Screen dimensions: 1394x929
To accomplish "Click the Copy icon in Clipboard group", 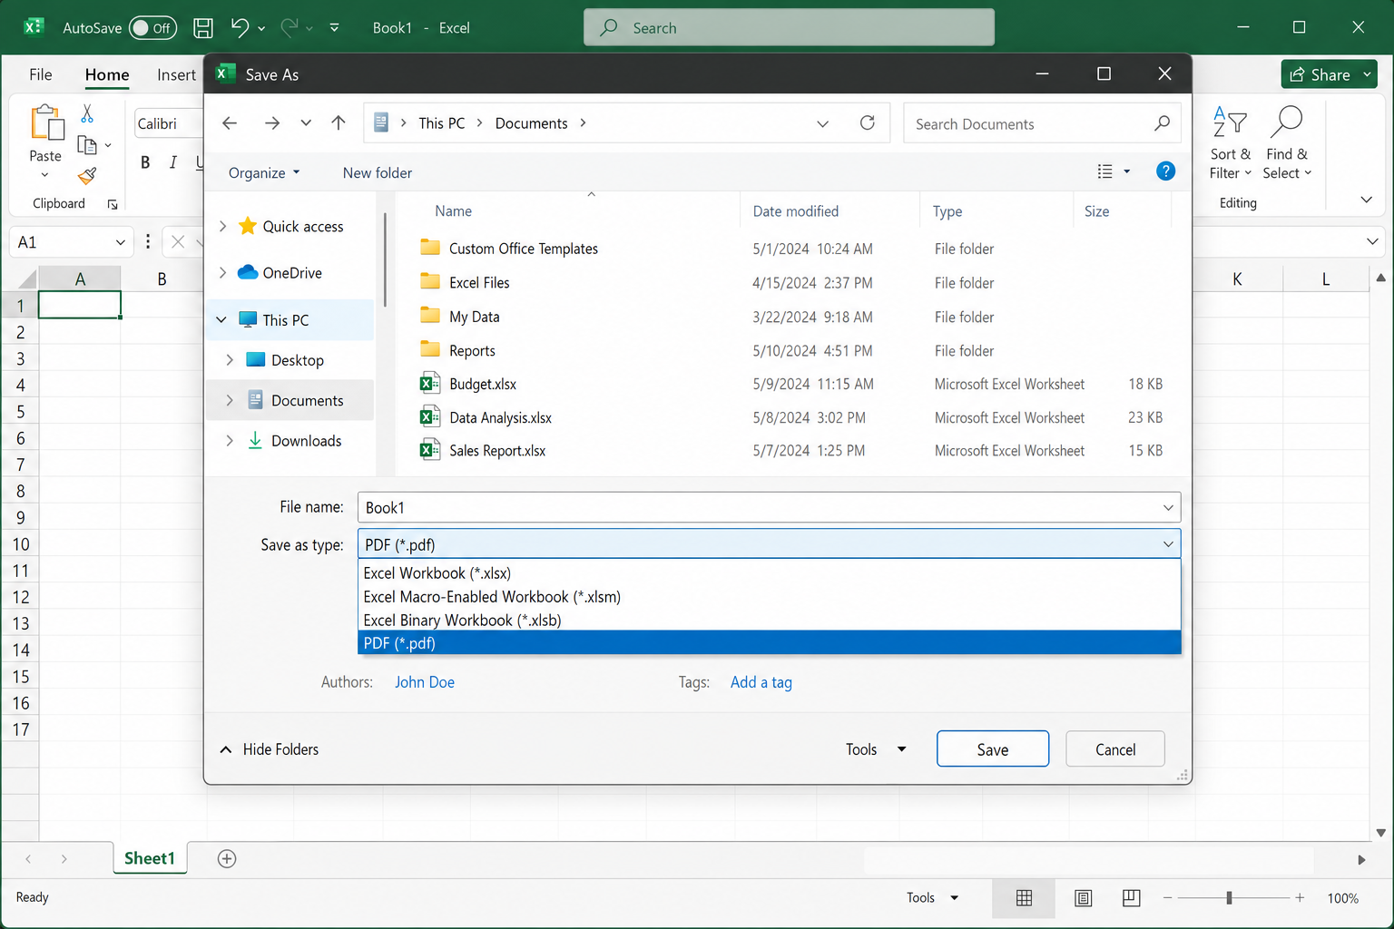I will (x=87, y=145).
